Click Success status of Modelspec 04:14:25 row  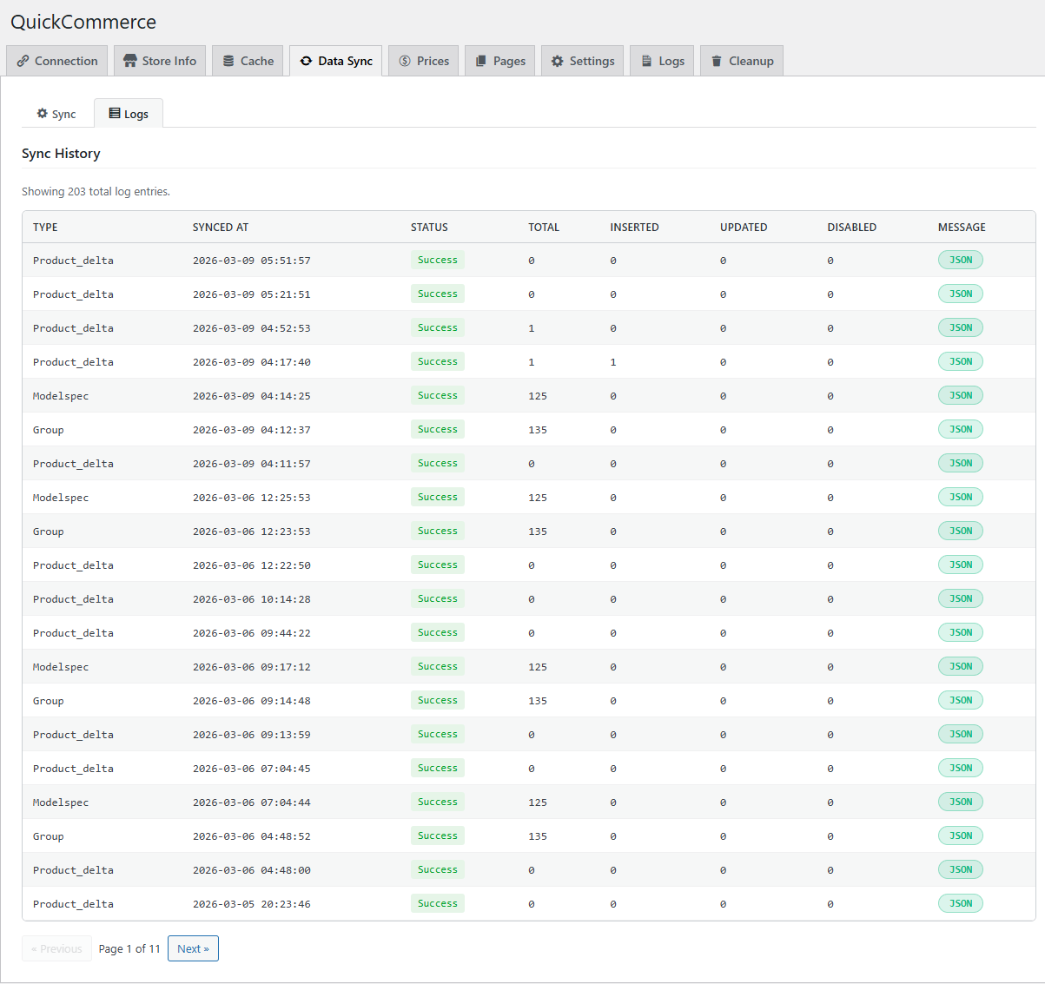point(438,395)
